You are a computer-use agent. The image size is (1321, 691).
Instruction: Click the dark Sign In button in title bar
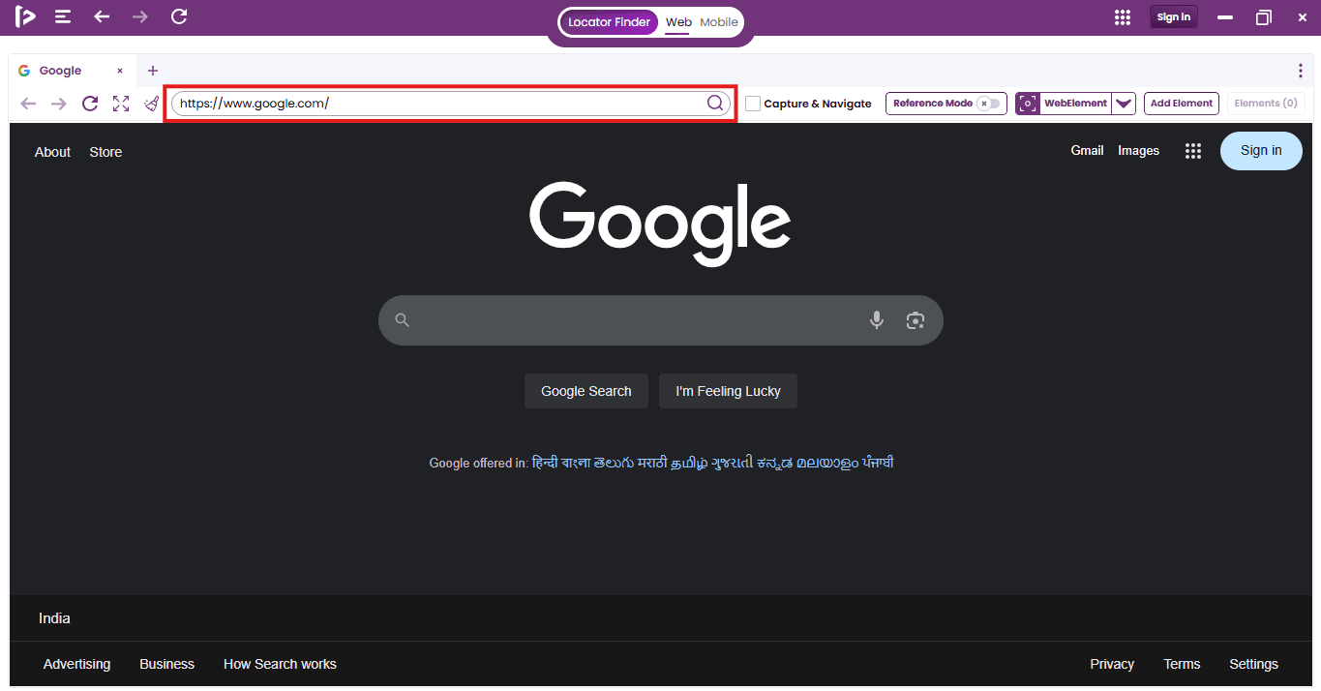click(x=1174, y=16)
